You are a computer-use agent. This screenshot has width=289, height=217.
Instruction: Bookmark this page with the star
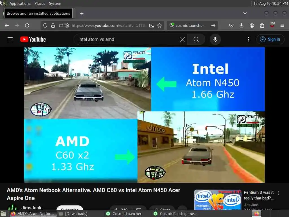click(159, 25)
